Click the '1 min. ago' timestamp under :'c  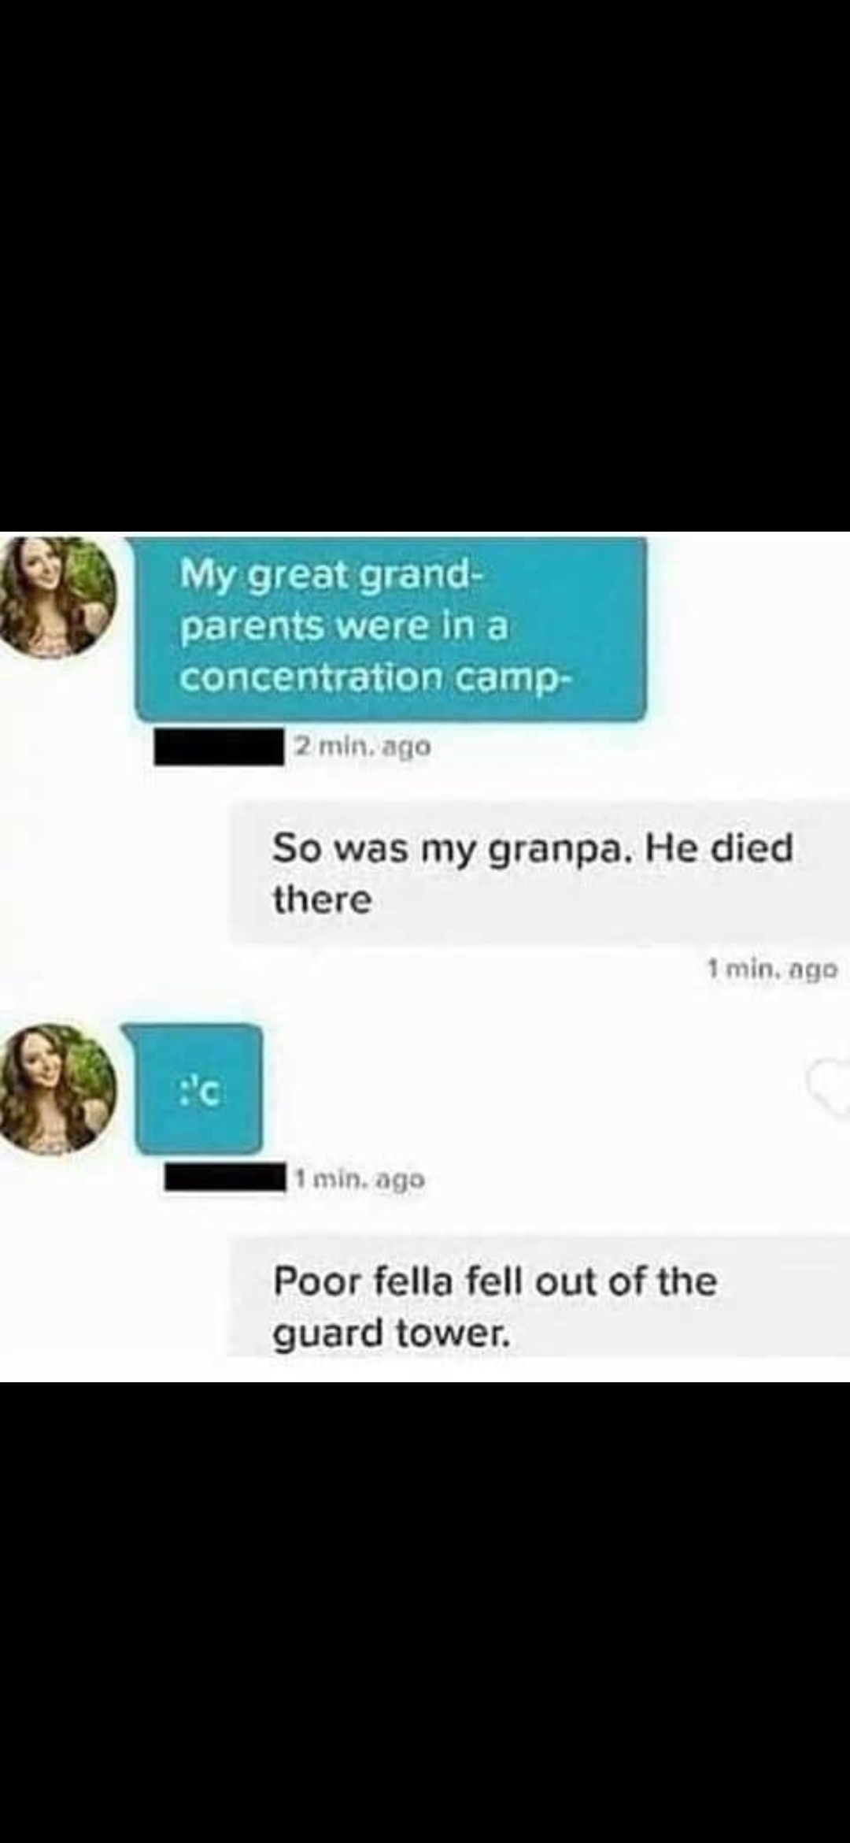360,1179
